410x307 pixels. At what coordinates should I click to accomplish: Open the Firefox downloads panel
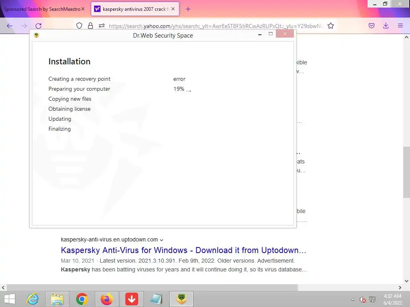coord(386,26)
